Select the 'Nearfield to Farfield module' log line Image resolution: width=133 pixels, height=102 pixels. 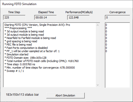click(x=30, y=38)
